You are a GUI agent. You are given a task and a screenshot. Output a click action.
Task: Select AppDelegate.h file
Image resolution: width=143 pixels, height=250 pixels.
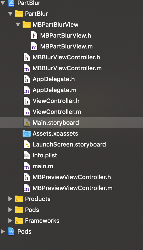[54, 79]
